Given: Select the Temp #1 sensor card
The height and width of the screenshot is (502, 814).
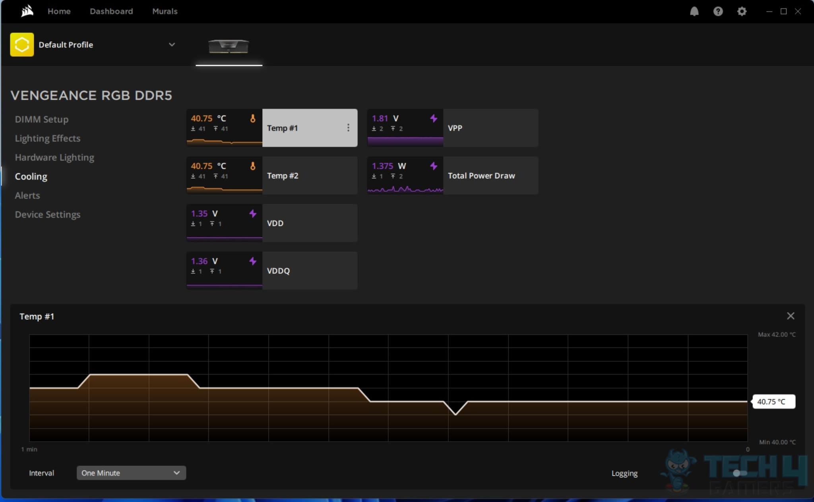Looking at the screenshot, I should pos(272,128).
